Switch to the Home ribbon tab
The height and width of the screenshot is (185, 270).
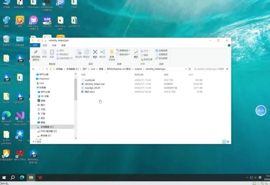(45, 45)
